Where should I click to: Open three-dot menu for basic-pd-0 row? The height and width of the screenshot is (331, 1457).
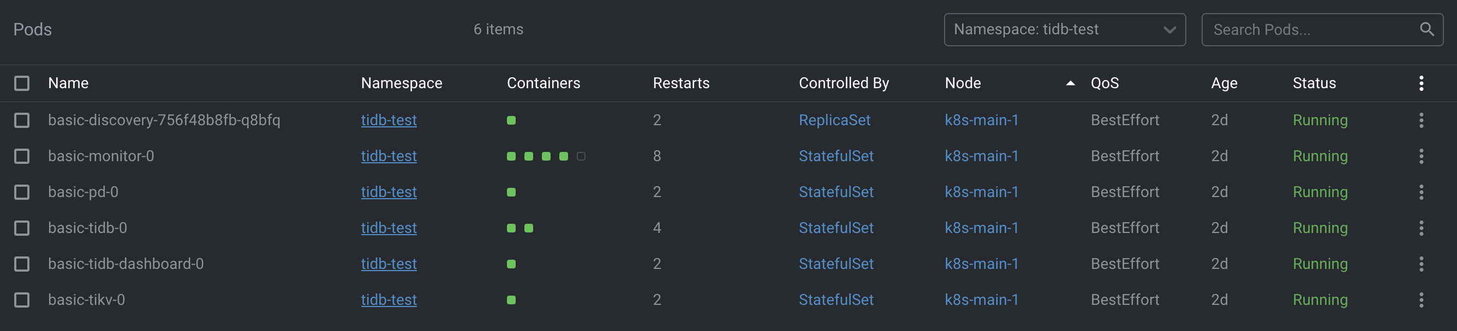click(x=1421, y=192)
